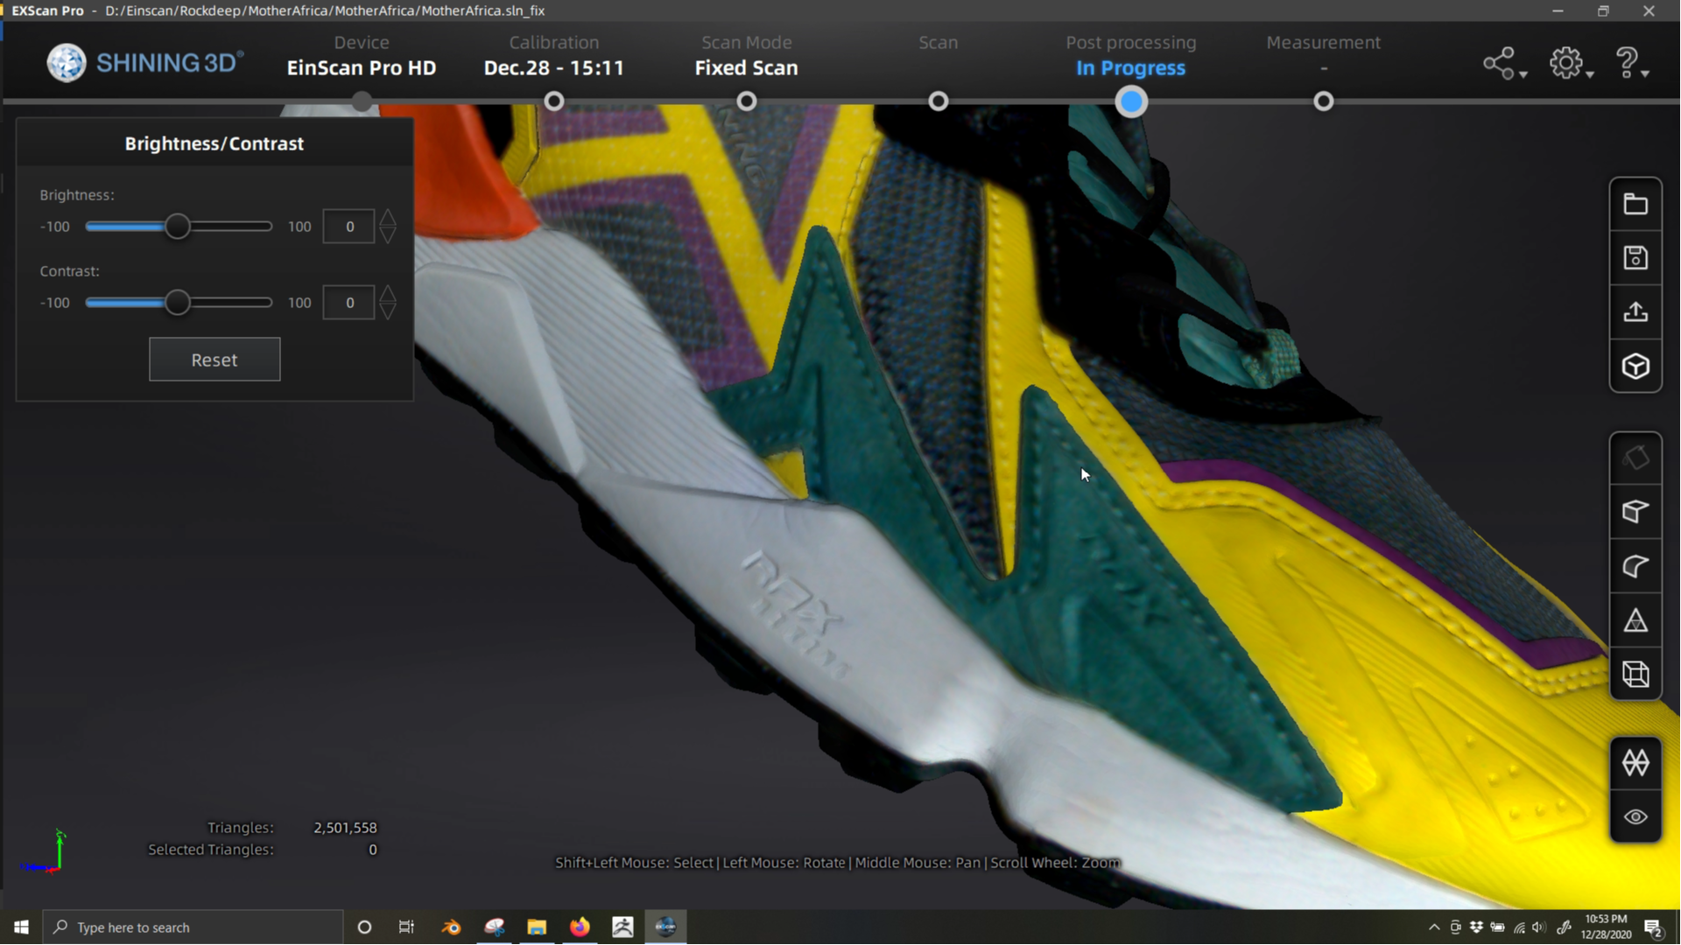Expand the help question mark menu
The image size is (1681, 945).
1632,64
